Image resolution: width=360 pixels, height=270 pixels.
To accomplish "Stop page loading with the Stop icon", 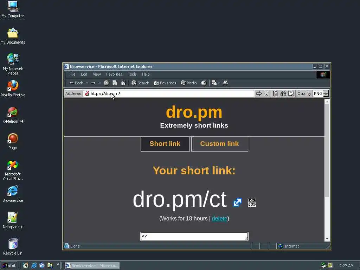I will click(x=106, y=83).
